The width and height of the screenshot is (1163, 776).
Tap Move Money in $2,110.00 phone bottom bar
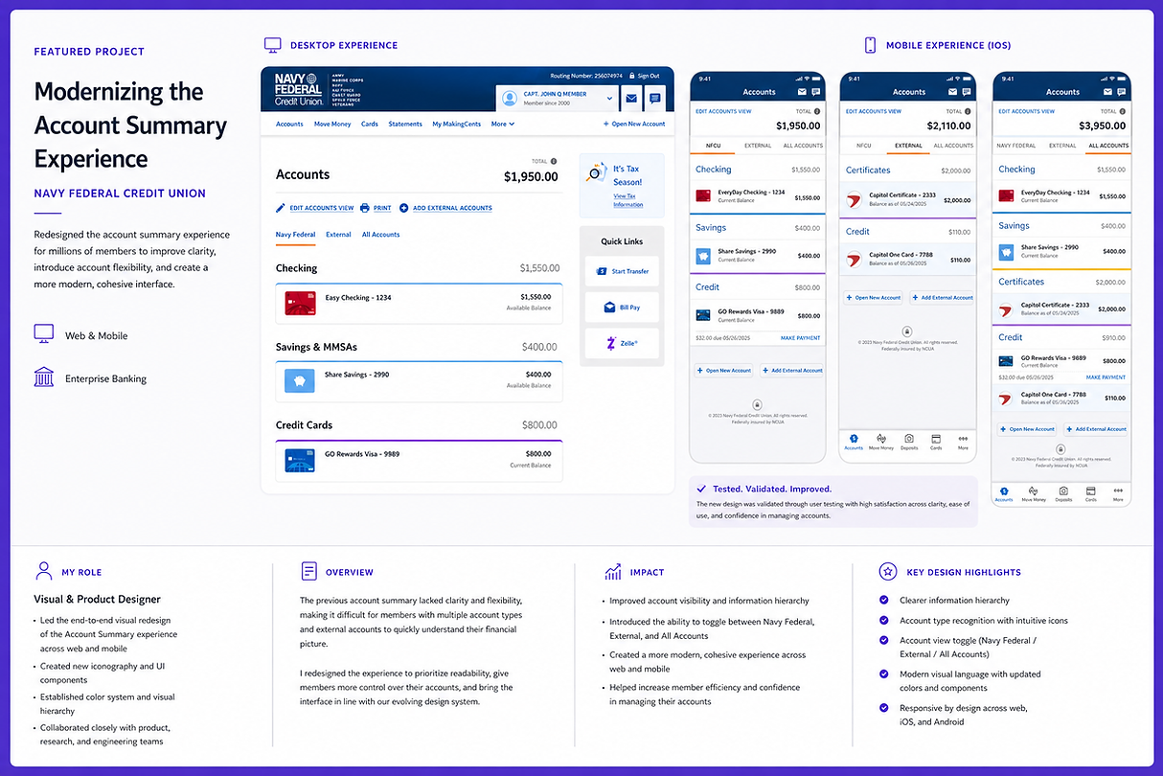click(x=881, y=442)
